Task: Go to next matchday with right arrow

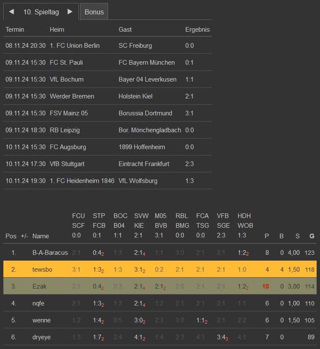Action: 70,12
